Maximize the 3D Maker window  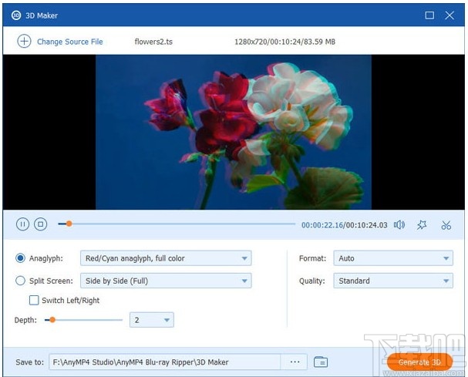429,15
